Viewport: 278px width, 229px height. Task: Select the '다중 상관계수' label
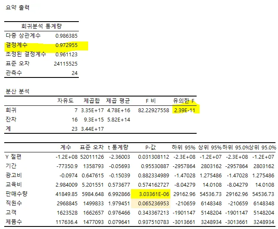click(x=23, y=36)
